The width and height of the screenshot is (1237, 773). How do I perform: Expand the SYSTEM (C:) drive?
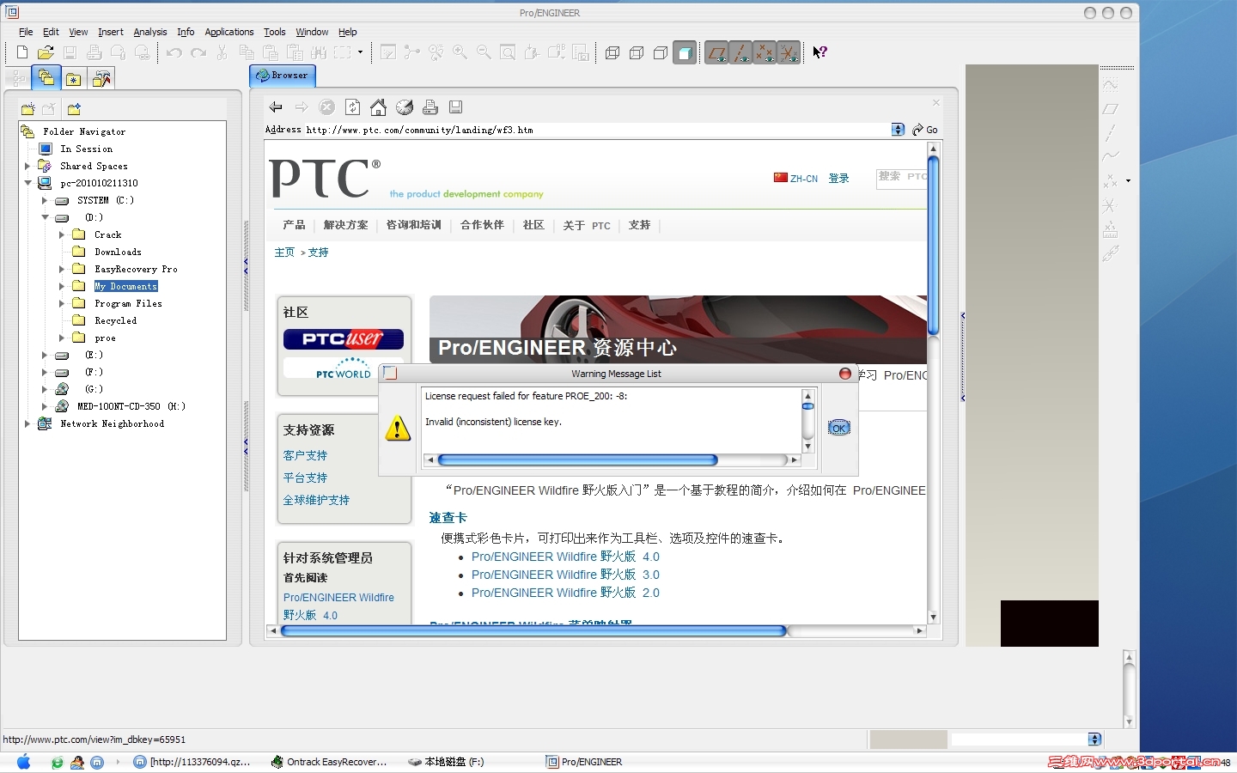pyautogui.click(x=45, y=200)
